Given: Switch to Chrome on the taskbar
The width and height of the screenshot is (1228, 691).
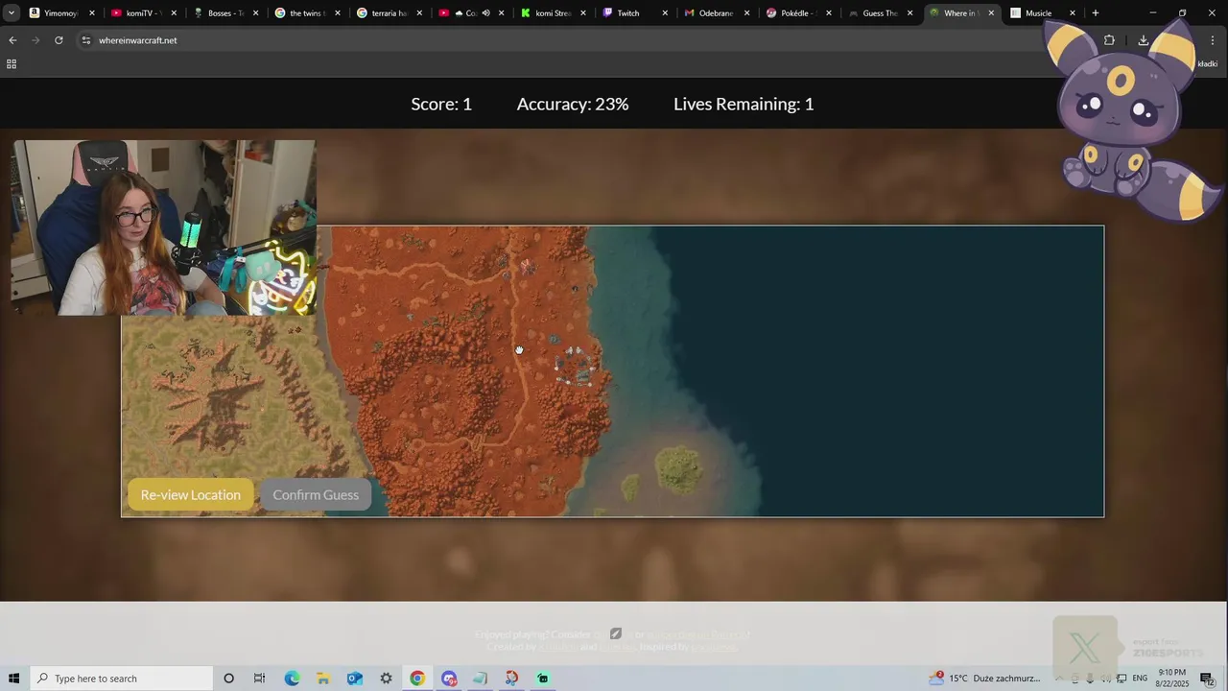Looking at the screenshot, I should coord(417,679).
